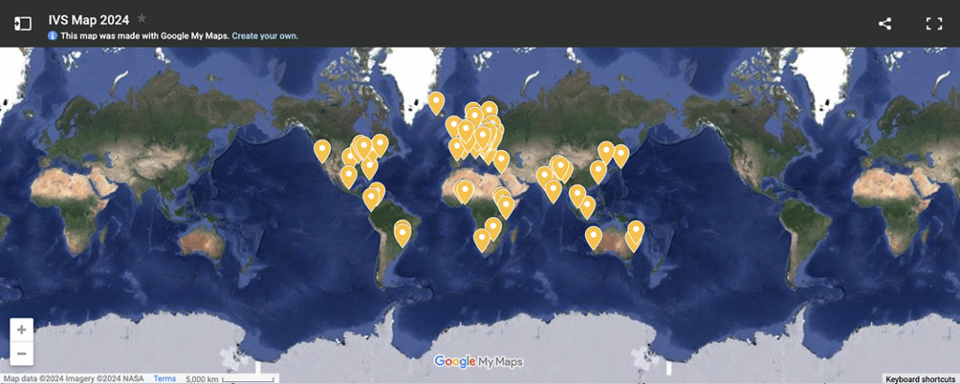Zoom in using the plus button

click(22, 330)
